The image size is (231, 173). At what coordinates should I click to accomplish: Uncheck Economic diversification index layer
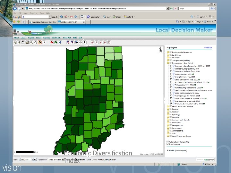[171, 104]
